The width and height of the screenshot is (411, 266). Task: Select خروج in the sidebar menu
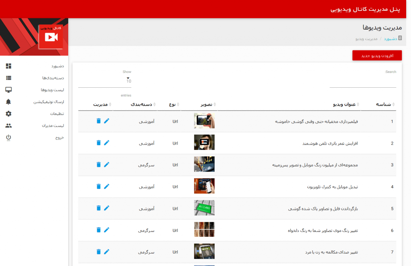59,137
